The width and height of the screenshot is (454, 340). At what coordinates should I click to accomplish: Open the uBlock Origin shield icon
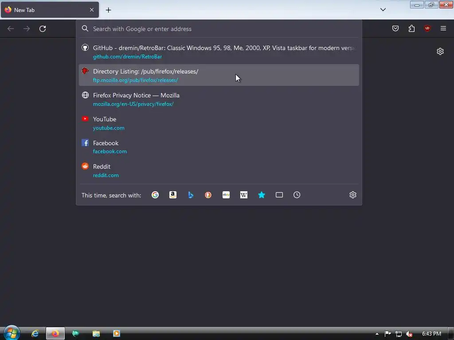[427, 28]
